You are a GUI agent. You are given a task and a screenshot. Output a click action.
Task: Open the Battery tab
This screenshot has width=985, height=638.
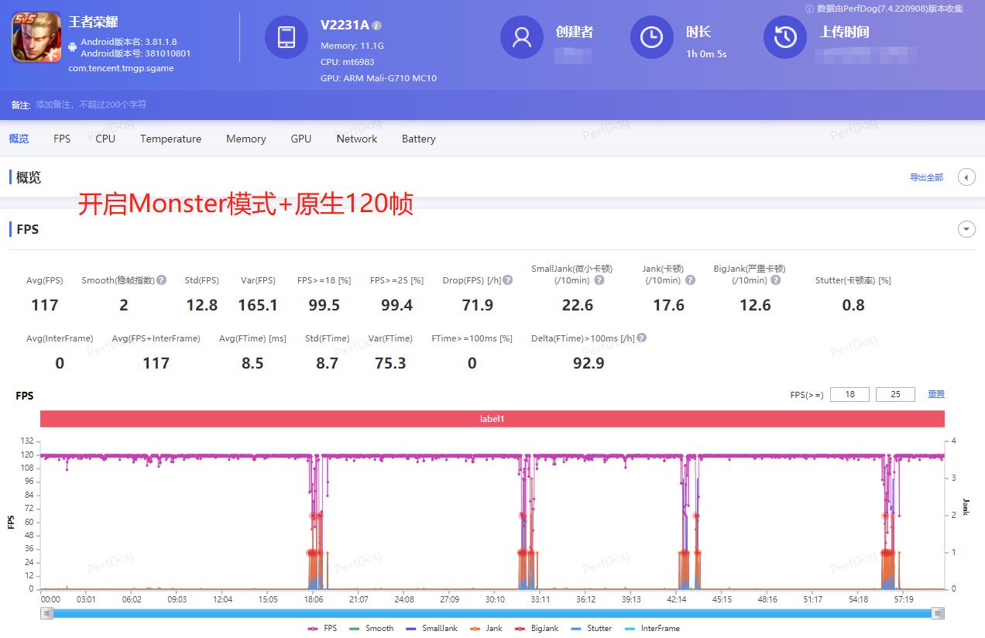418,139
